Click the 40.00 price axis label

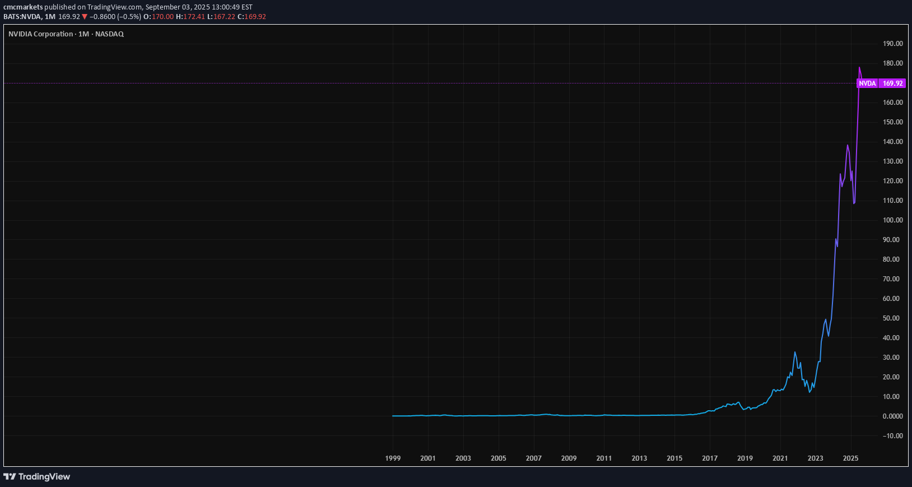[x=891, y=338]
